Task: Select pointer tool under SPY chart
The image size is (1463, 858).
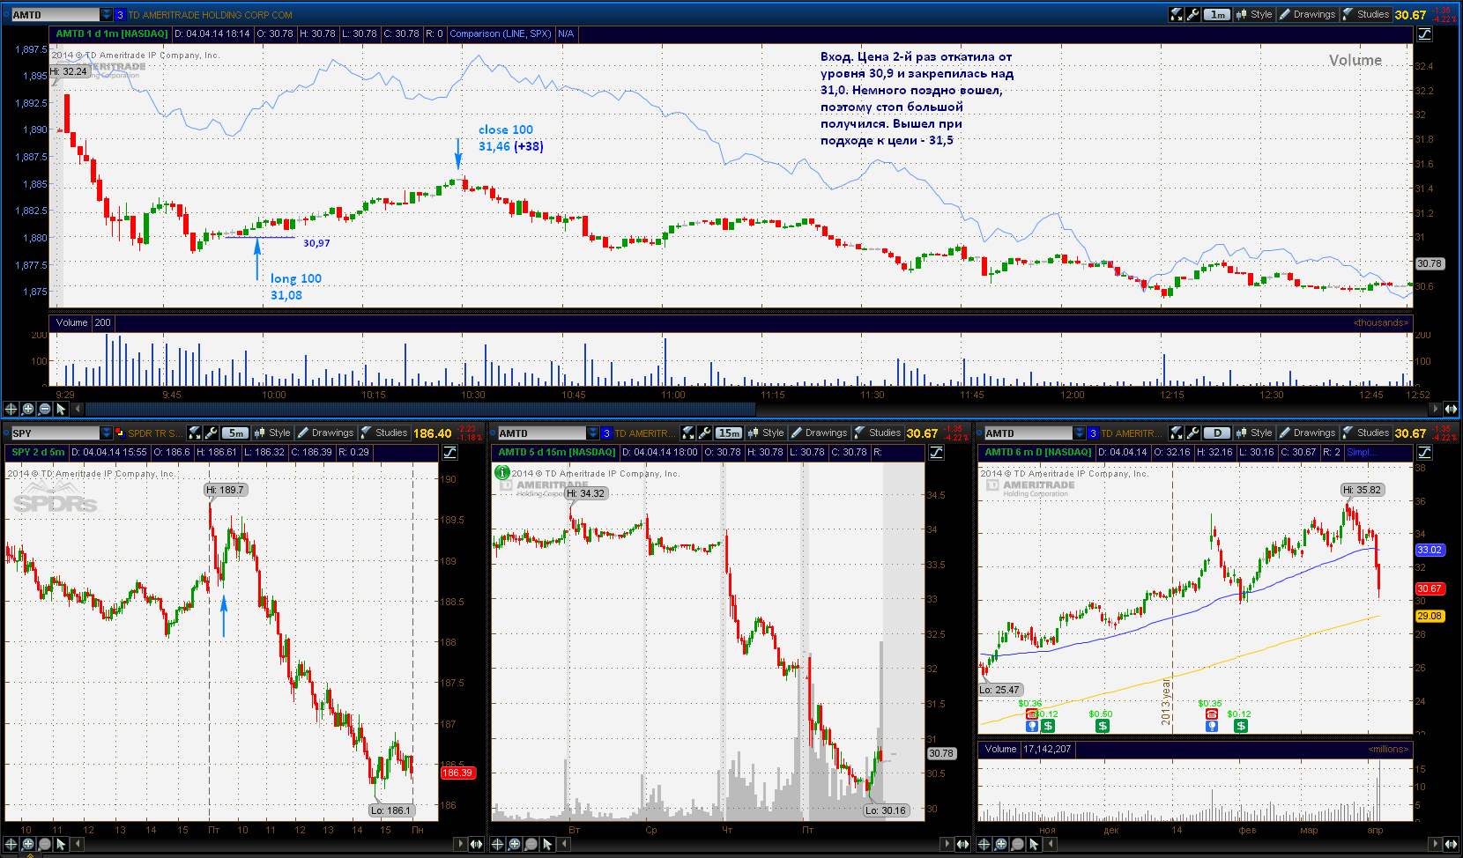Action: point(61,844)
